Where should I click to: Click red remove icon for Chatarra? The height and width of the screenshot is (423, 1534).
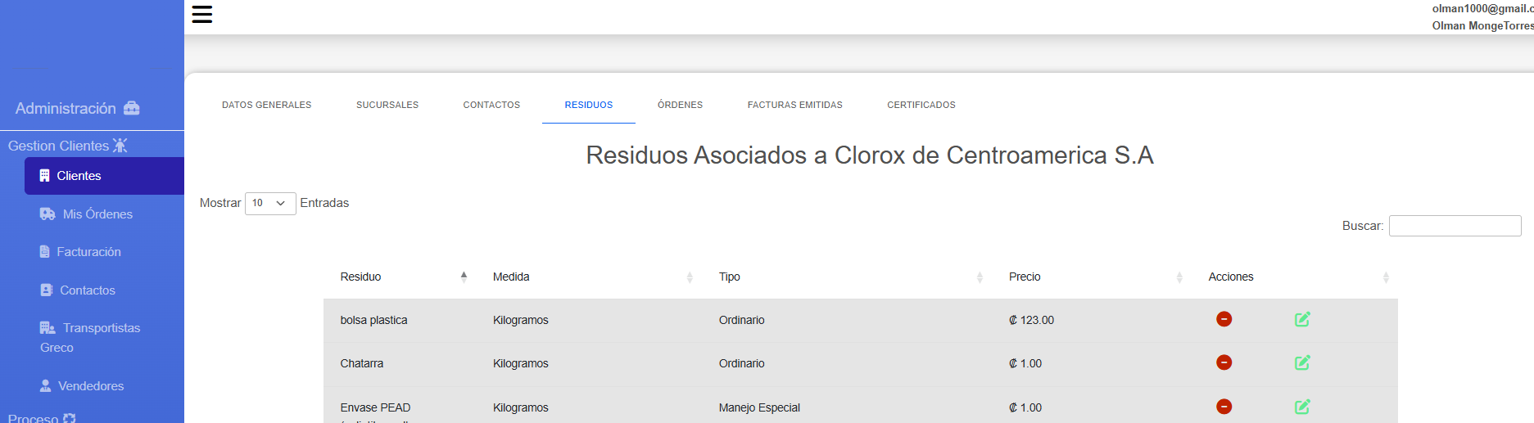1224,362
